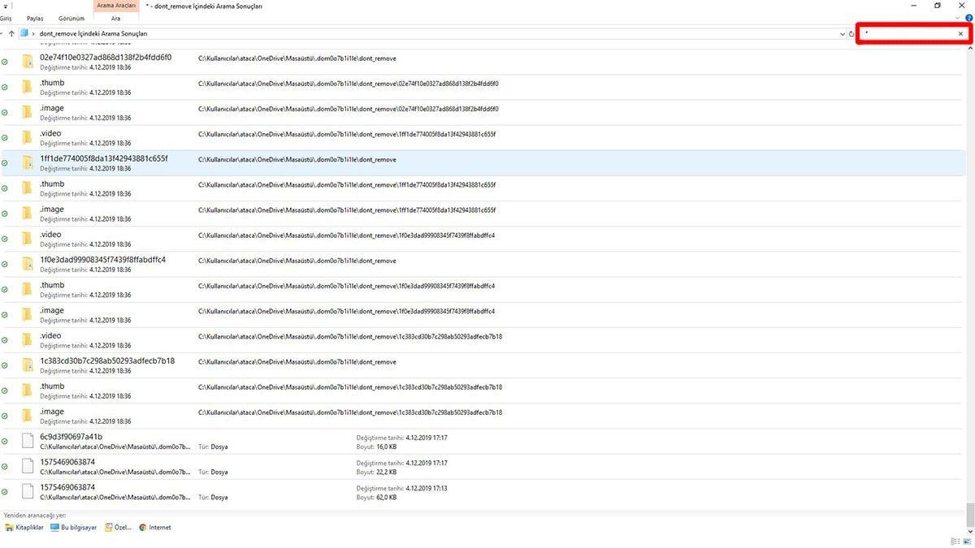Switch to details view at bottom right

[955, 542]
